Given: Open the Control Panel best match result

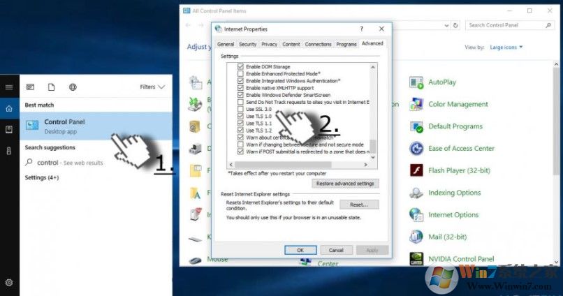Looking at the screenshot, I should pyautogui.click(x=96, y=126).
